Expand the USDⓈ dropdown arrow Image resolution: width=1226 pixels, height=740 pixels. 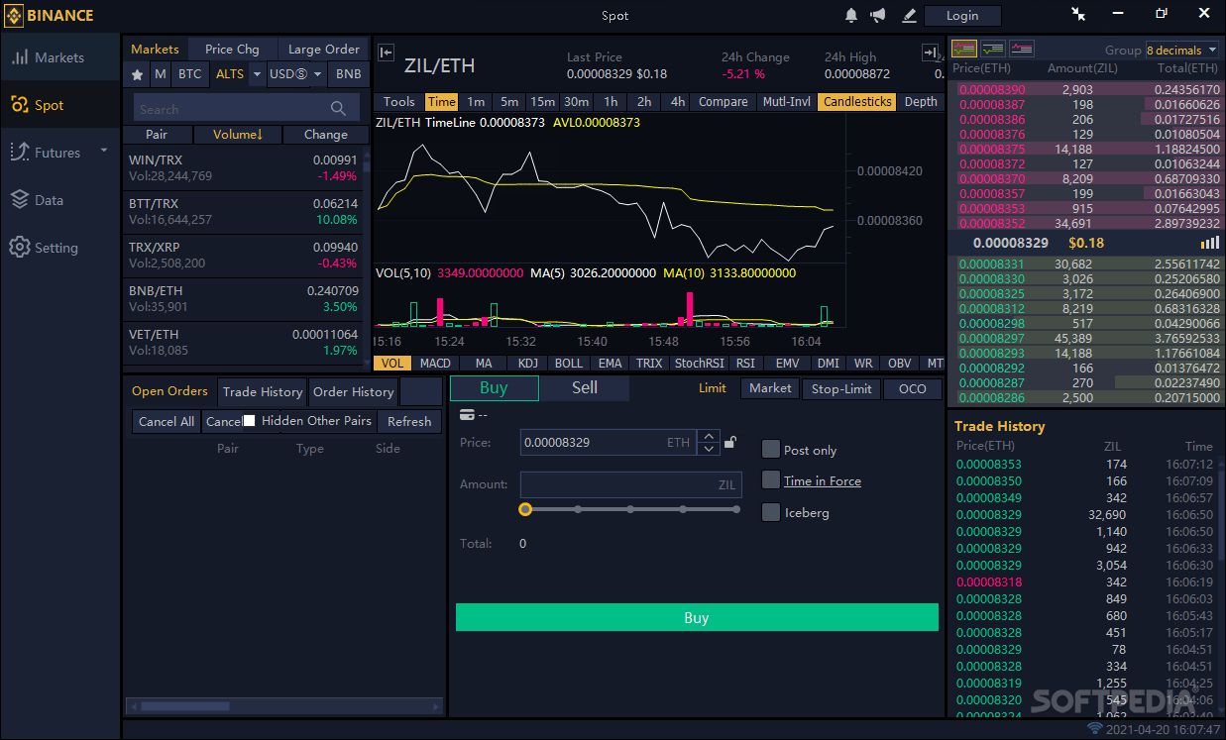coord(317,74)
